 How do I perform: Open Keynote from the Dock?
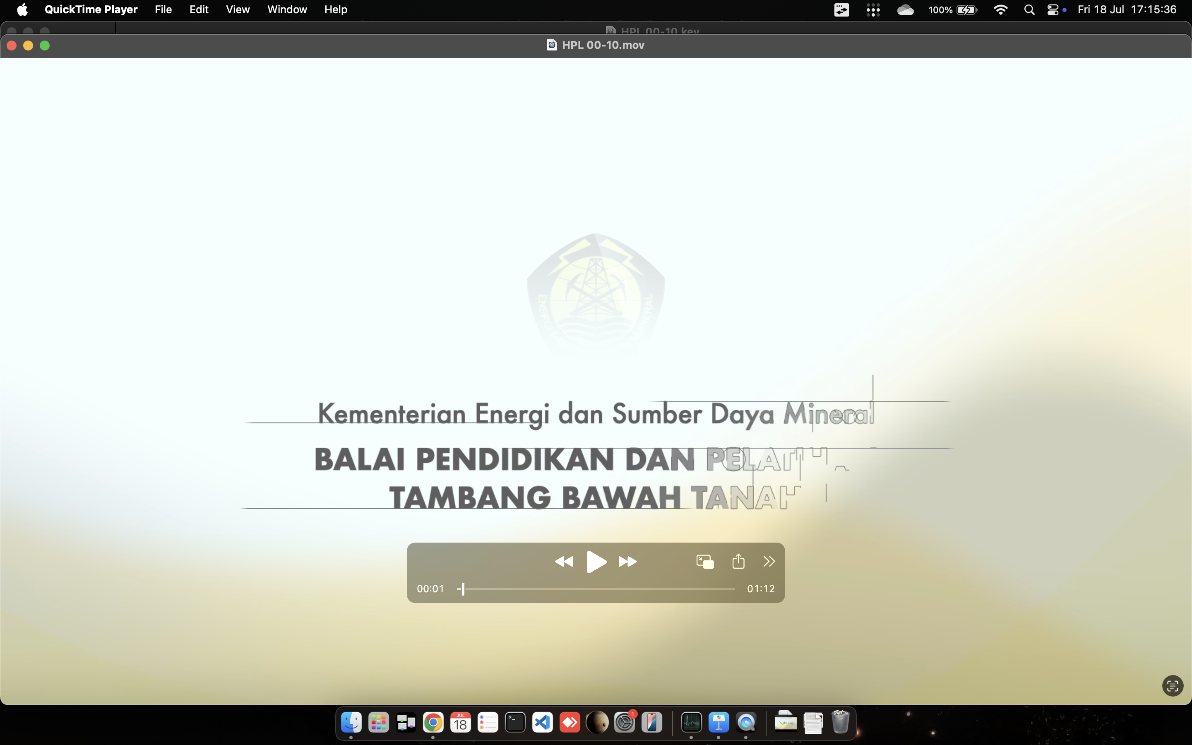point(719,723)
